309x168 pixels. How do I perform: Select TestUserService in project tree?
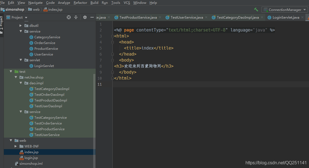pyautogui.click(x=47, y=135)
